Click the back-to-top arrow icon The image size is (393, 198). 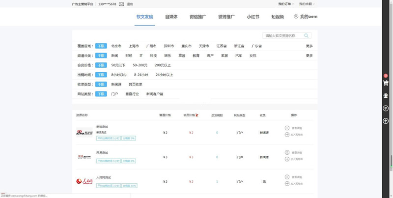(x=386, y=121)
